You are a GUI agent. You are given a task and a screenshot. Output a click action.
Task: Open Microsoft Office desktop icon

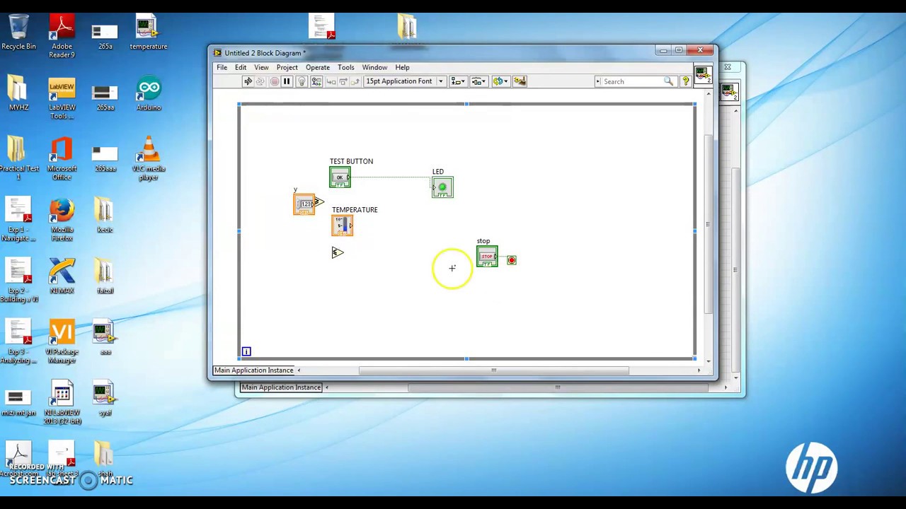[x=62, y=158]
